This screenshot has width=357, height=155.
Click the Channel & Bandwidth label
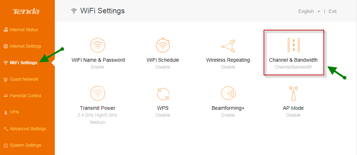coord(293,60)
